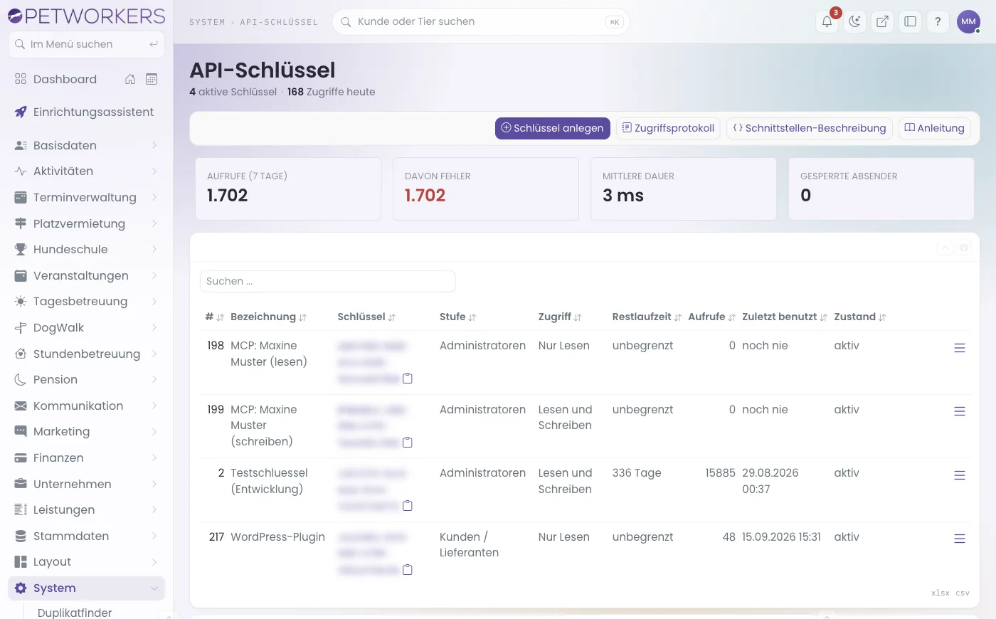Click the Im Menü suchen field
Screen dimensions: 996x619
coord(86,44)
